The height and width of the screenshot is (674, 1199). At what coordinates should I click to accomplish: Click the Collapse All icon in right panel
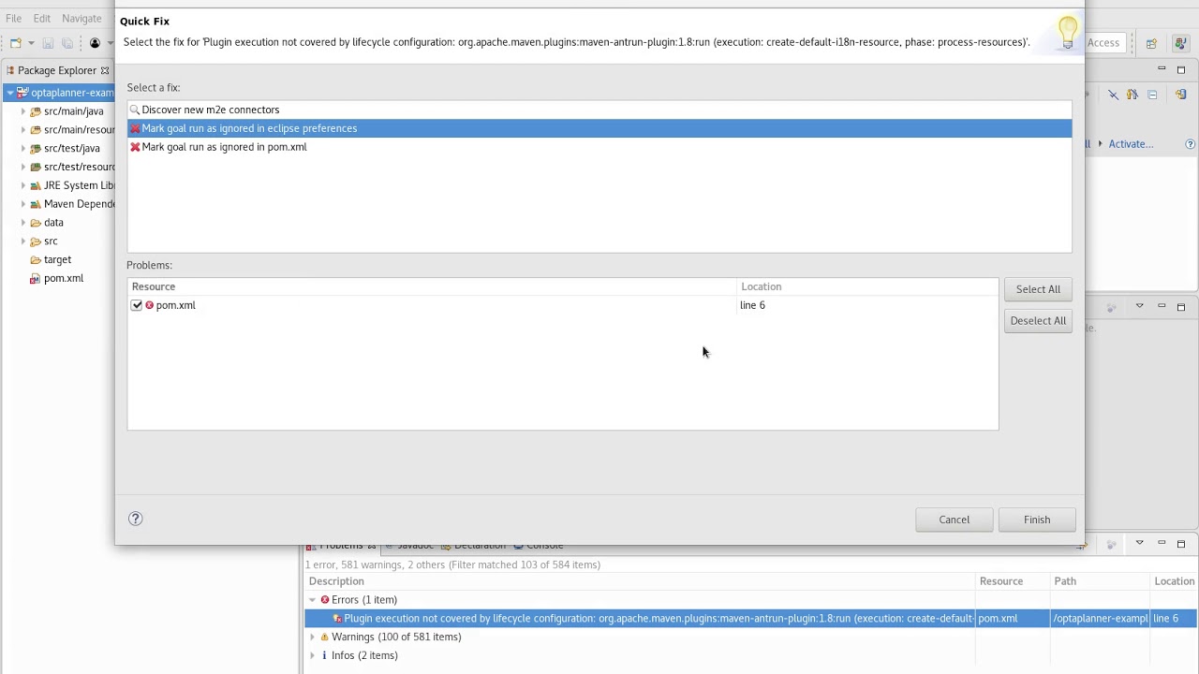coord(1152,95)
